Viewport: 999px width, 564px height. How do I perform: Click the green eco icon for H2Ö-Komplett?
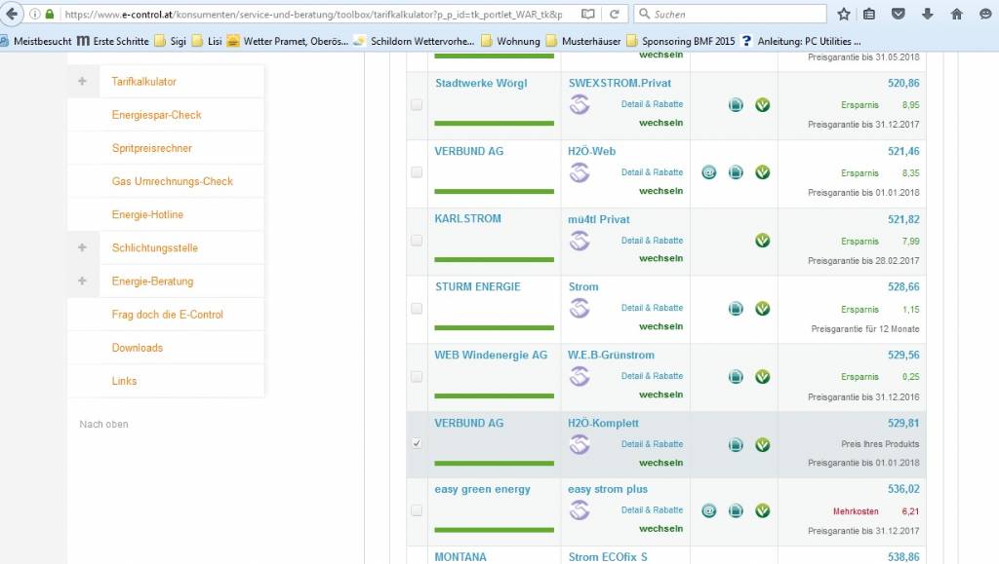point(763,445)
